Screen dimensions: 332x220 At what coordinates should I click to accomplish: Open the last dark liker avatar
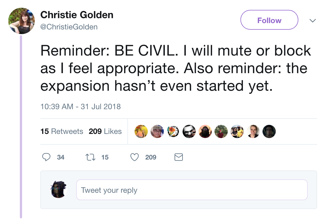pos(269,131)
